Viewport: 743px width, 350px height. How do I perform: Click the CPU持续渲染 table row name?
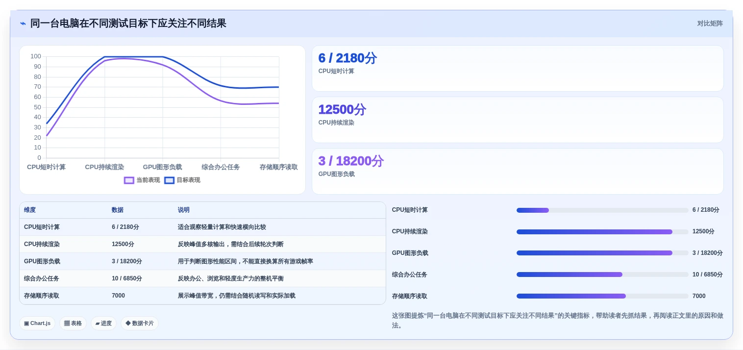coord(42,245)
